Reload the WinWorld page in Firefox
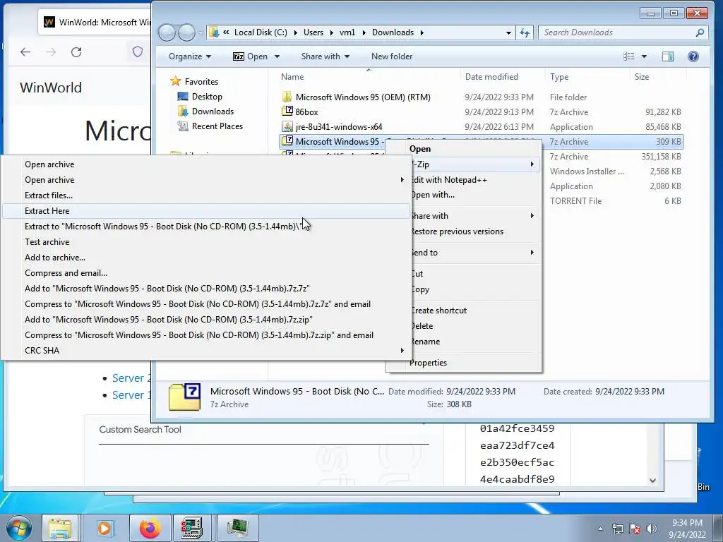723x542 pixels. [76, 52]
